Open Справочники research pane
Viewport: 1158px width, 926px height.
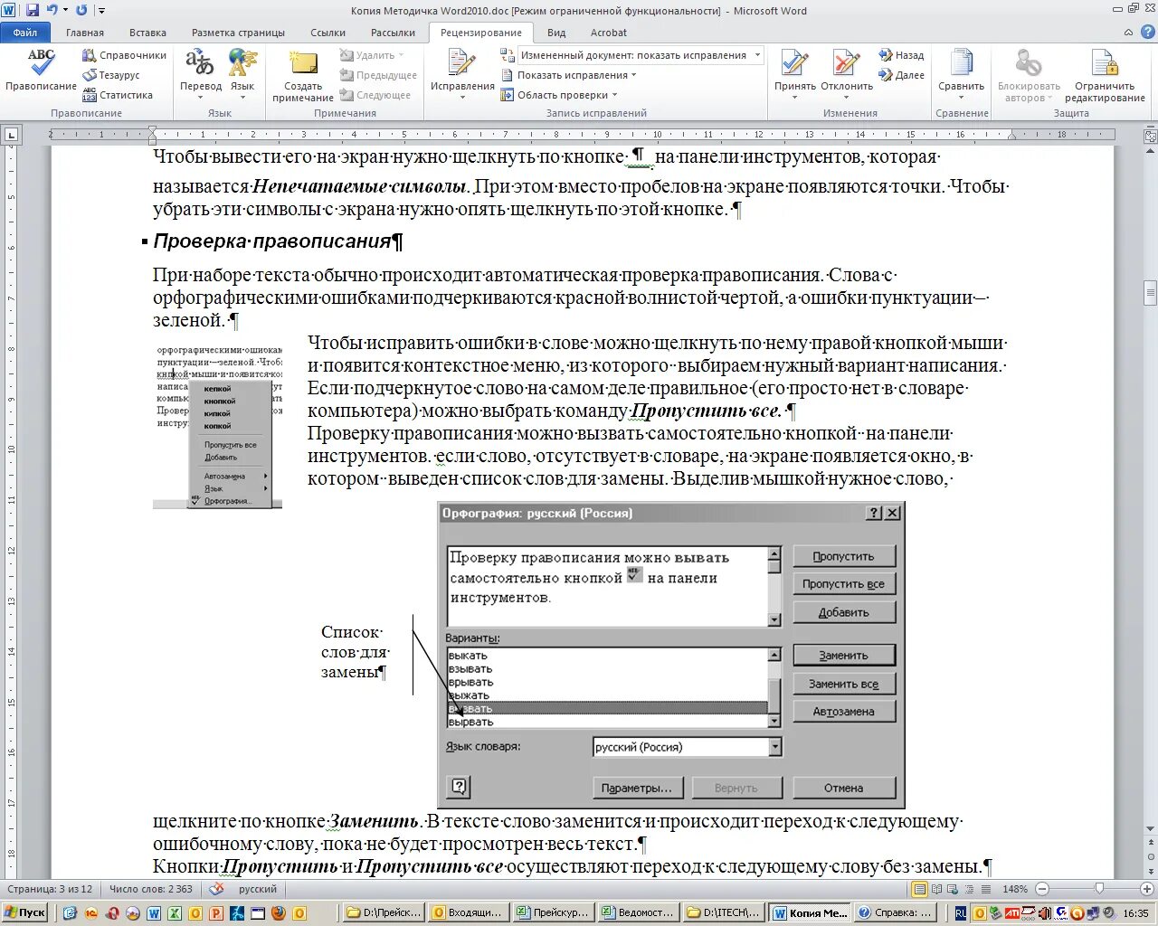coord(125,55)
